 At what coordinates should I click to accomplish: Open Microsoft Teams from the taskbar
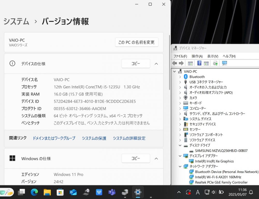click(x=112, y=192)
